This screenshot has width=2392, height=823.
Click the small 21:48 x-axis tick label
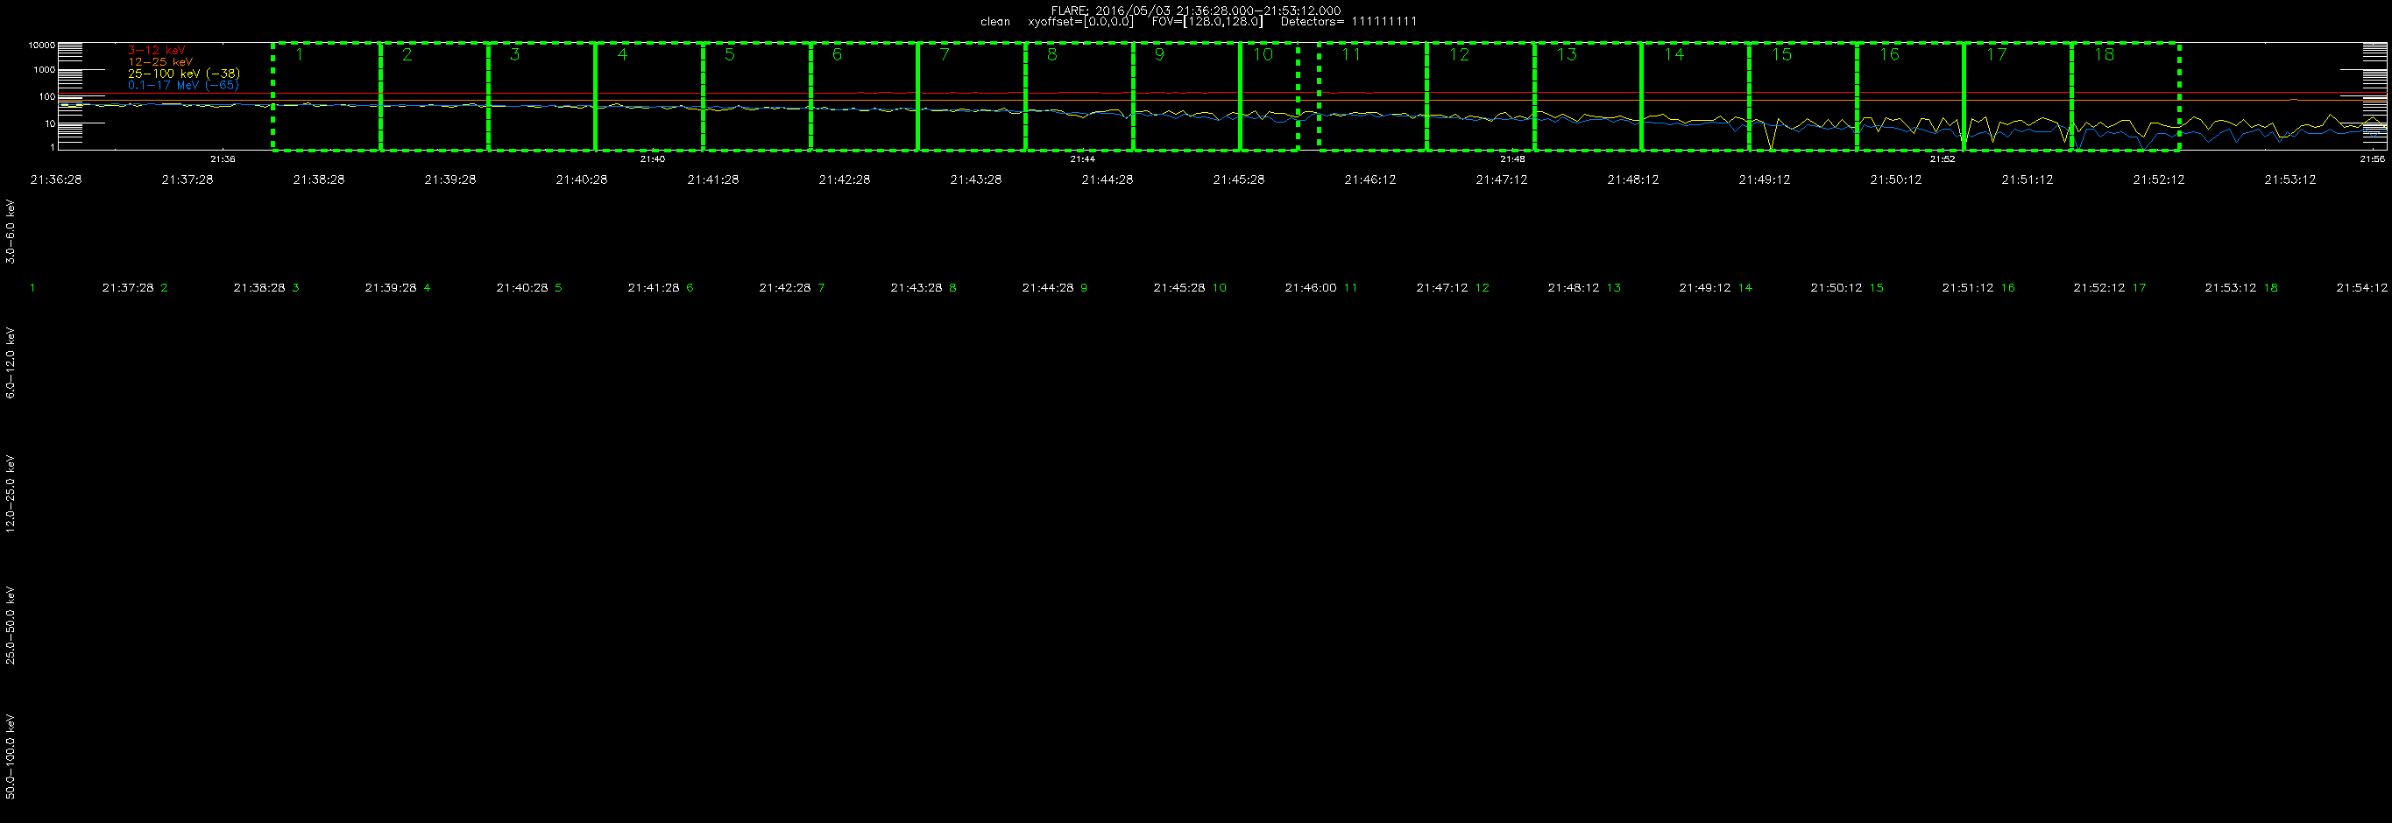pos(1512,159)
